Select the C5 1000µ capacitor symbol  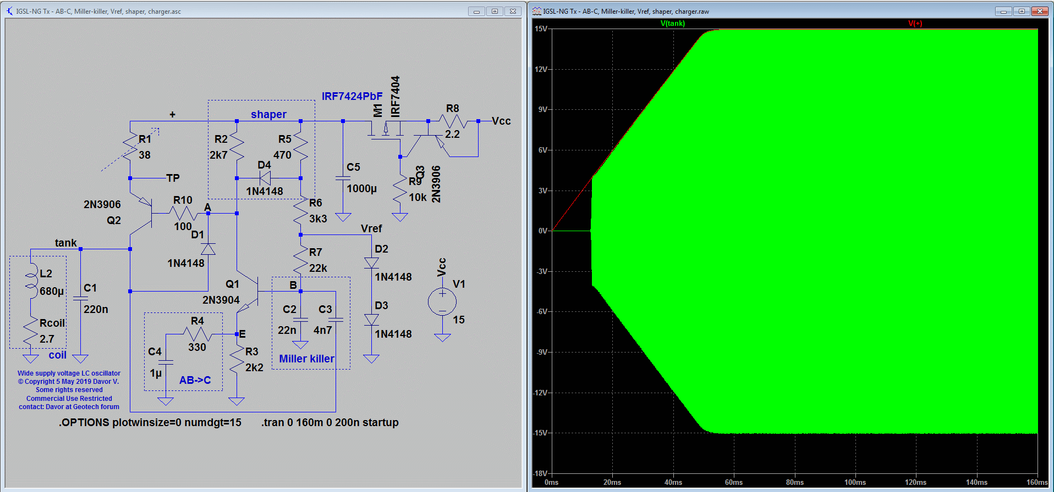pos(343,178)
